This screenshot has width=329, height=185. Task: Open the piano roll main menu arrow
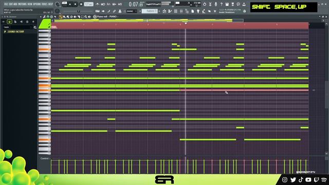(41, 17)
